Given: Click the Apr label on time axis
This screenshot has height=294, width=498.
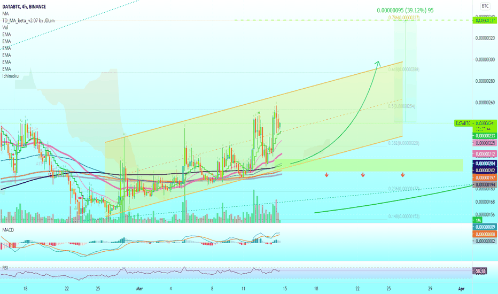Looking at the screenshot, I should pyautogui.click(x=461, y=289).
